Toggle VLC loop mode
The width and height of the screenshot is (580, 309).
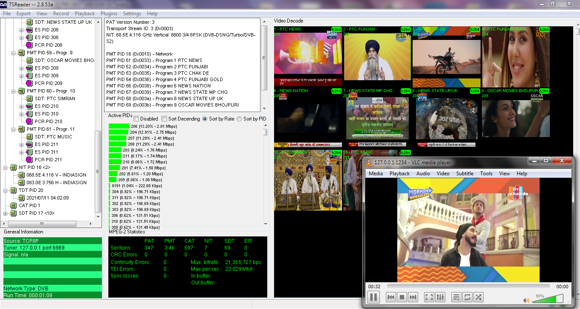pos(467,297)
